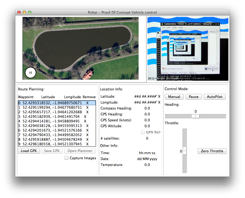Select waypoint 8 row 52.4295918887
Image resolution: width=245 pixels, height=198 pixels.
[x=57, y=139]
